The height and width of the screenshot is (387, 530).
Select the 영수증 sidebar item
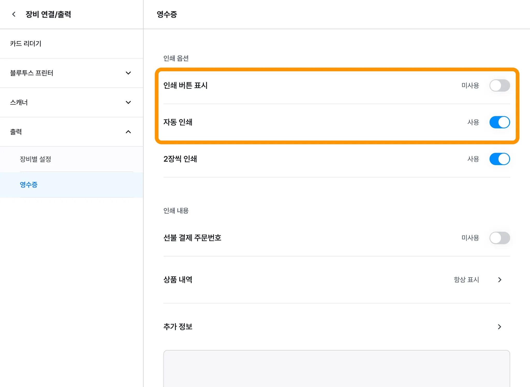point(29,185)
